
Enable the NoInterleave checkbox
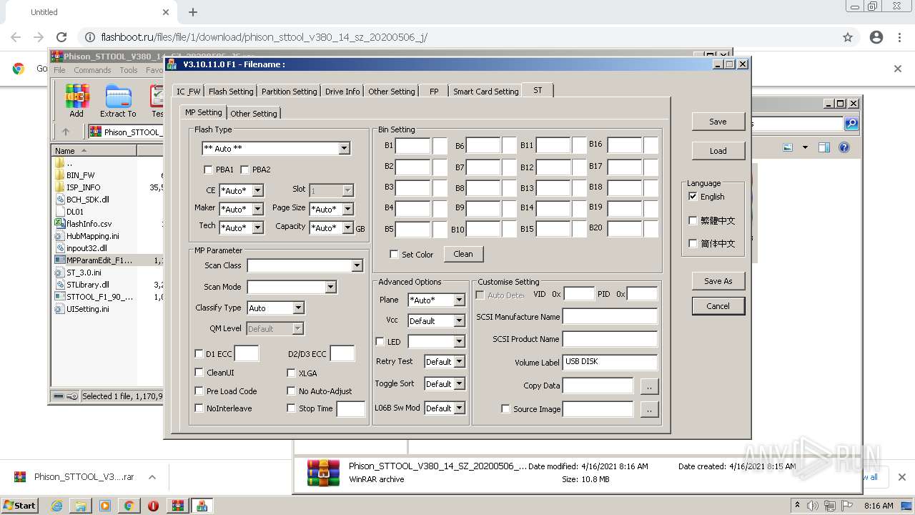(x=199, y=408)
